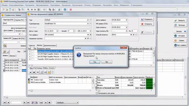The width and height of the screenshot is (189, 106).
Task: Open the tour end date 08.11.2013 dropdown
Action: click(x=90, y=31)
